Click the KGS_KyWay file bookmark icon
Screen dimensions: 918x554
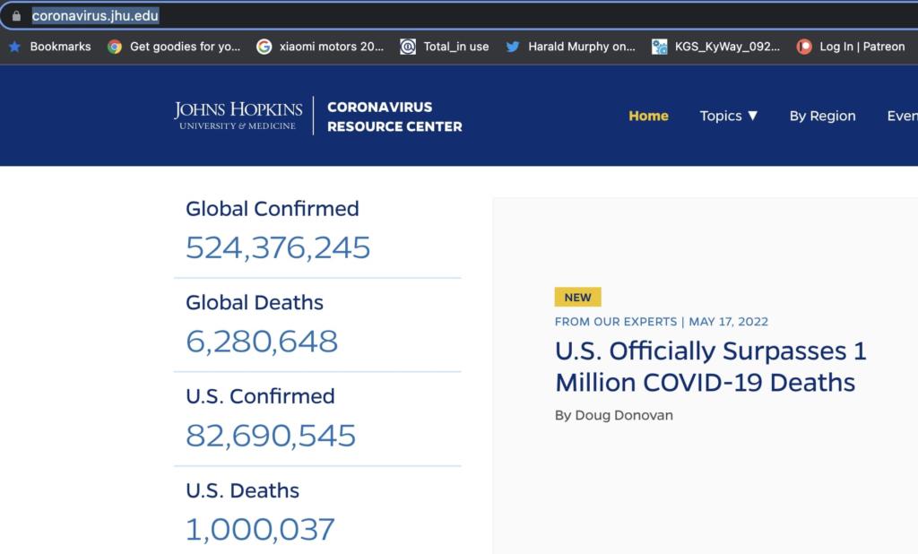[x=659, y=47]
